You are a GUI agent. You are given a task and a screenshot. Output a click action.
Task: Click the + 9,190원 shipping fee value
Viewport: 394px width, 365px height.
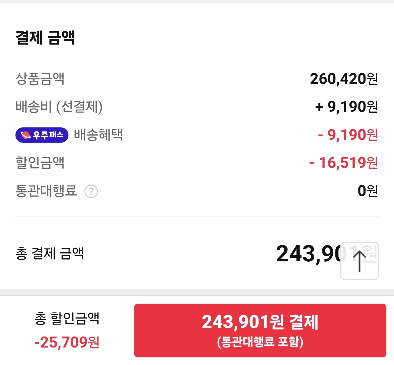click(346, 107)
